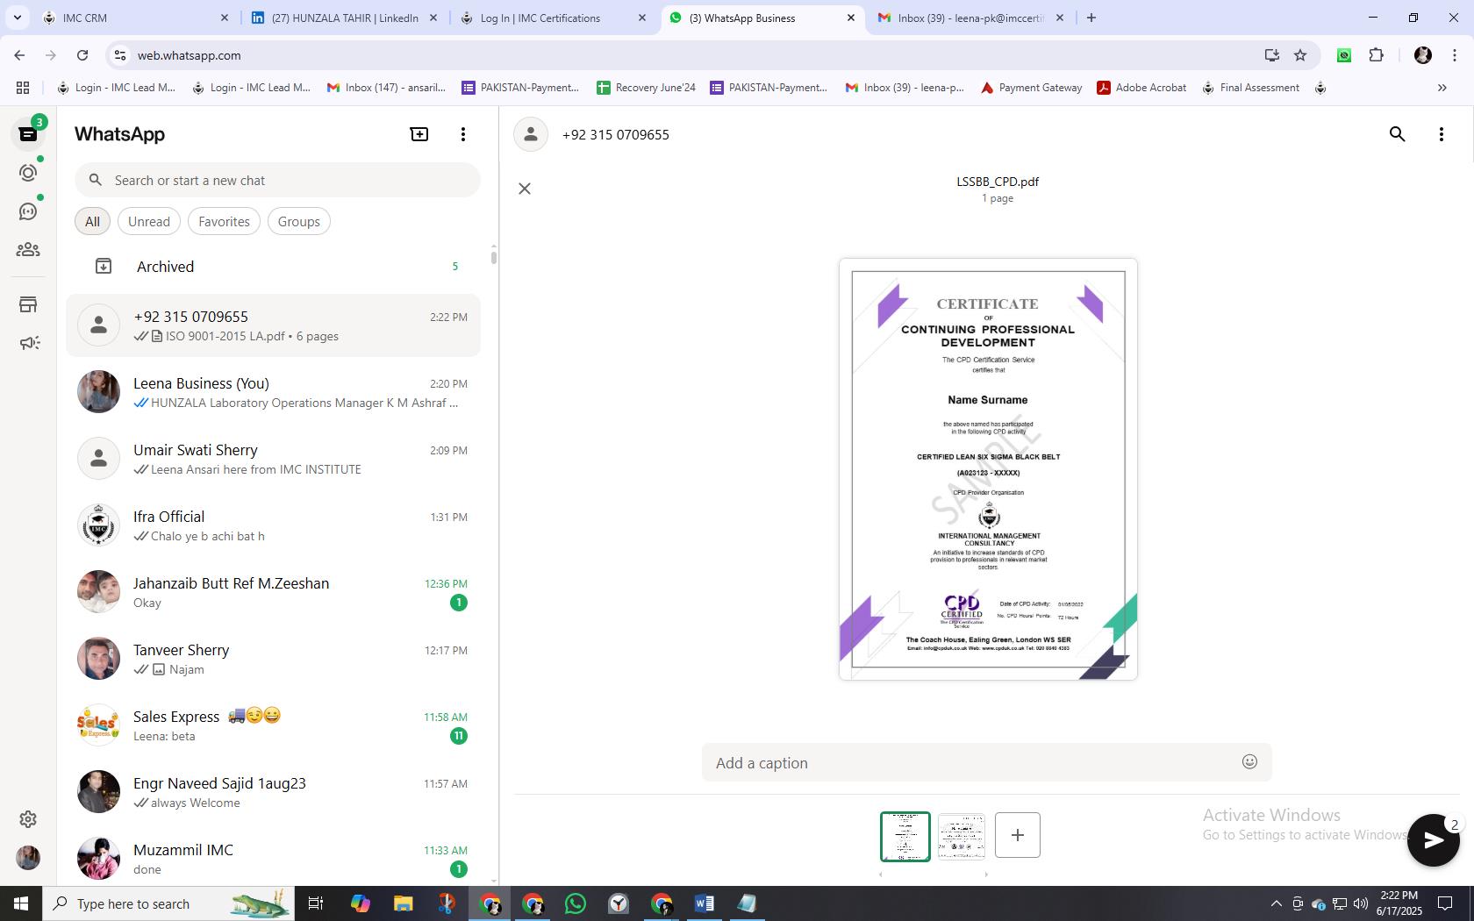Open the Umair Swati Sherry chat

274,459
